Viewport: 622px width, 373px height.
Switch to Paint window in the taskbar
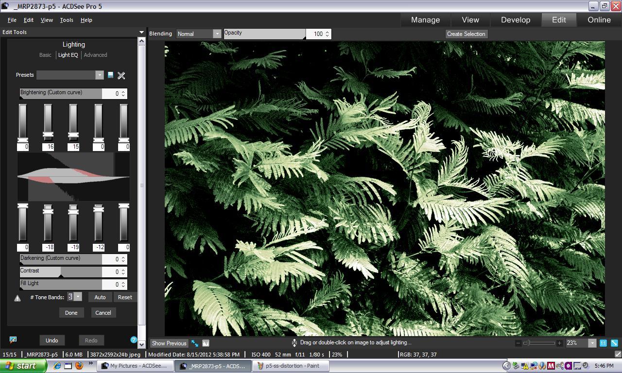tap(291, 366)
